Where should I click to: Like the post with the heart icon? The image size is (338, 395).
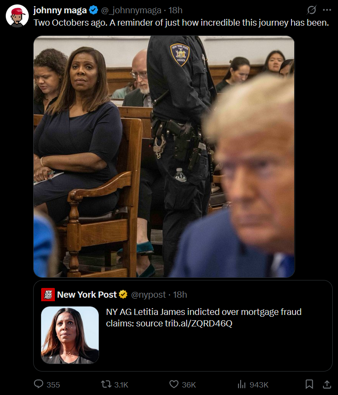174,384
